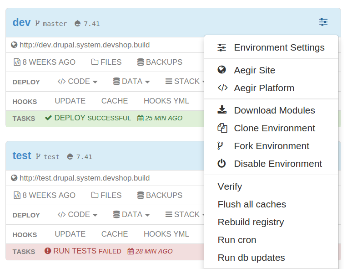The height and width of the screenshot is (269, 347).
Task: Open the dev environment title link
Action: pos(21,22)
